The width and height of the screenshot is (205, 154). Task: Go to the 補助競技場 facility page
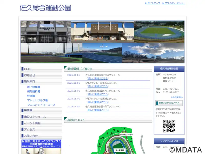click(34, 91)
